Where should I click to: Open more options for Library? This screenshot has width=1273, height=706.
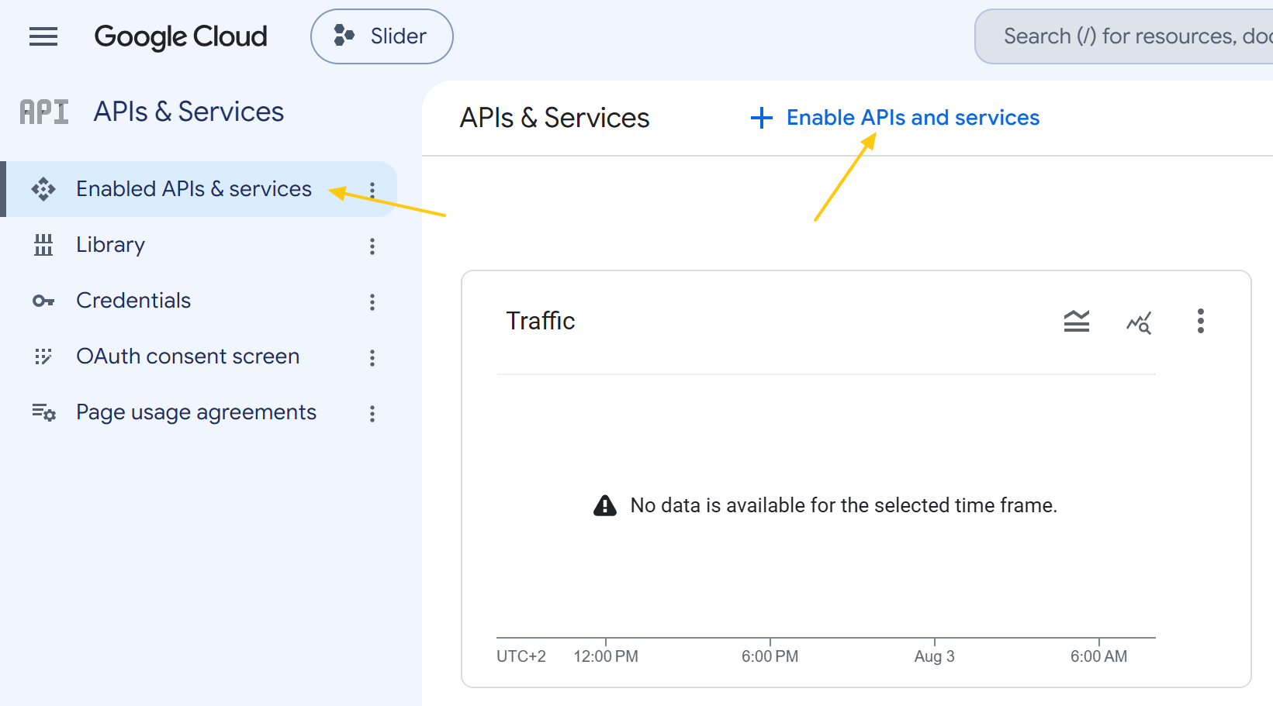372,246
